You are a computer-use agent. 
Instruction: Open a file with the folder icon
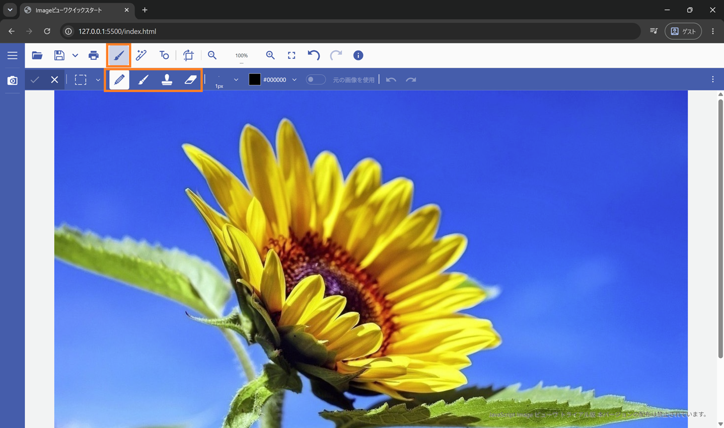(x=37, y=55)
